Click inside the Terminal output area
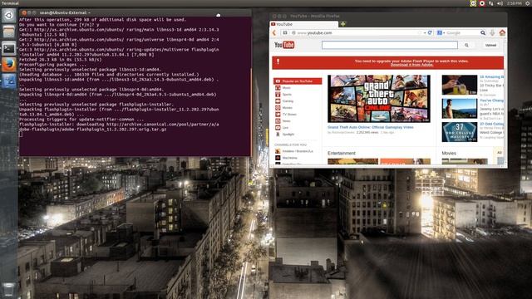The height and width of the screenshot is (299, 532). point(135,86)
